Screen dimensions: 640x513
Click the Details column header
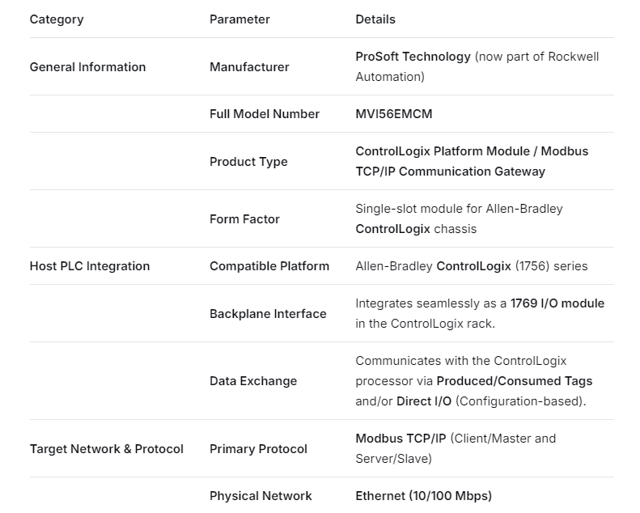pyautogui.click(x=375, y=19)
